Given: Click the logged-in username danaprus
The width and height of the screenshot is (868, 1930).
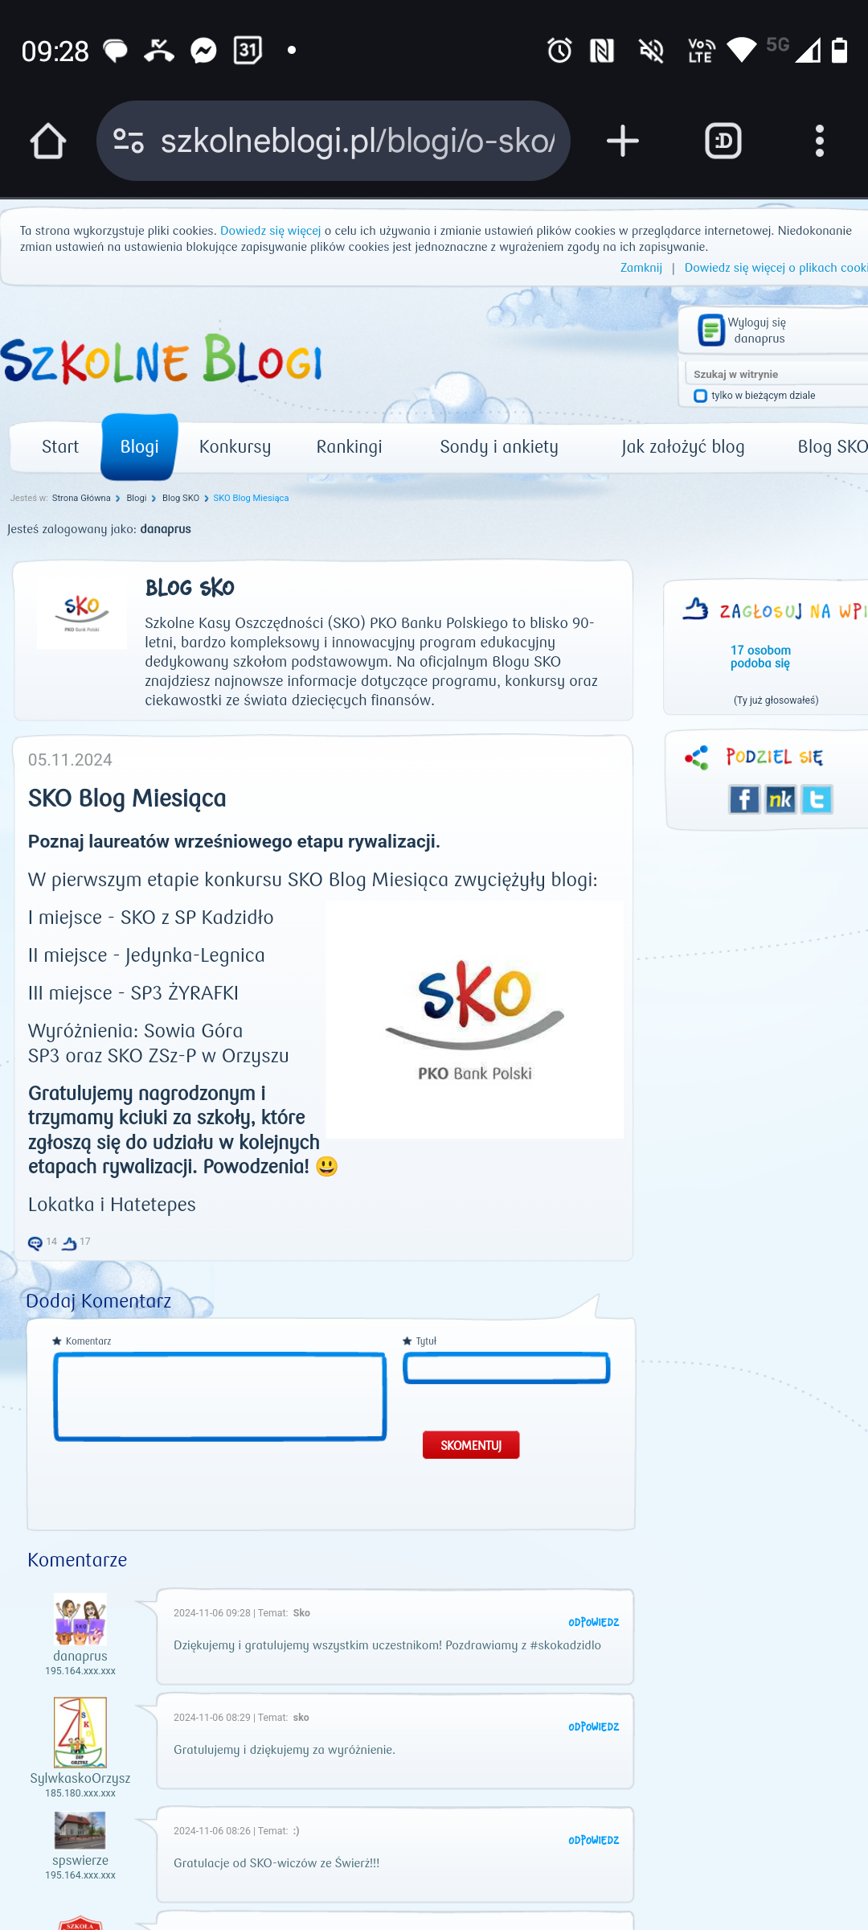Looking at the screenshot, I should click(166, 529).
